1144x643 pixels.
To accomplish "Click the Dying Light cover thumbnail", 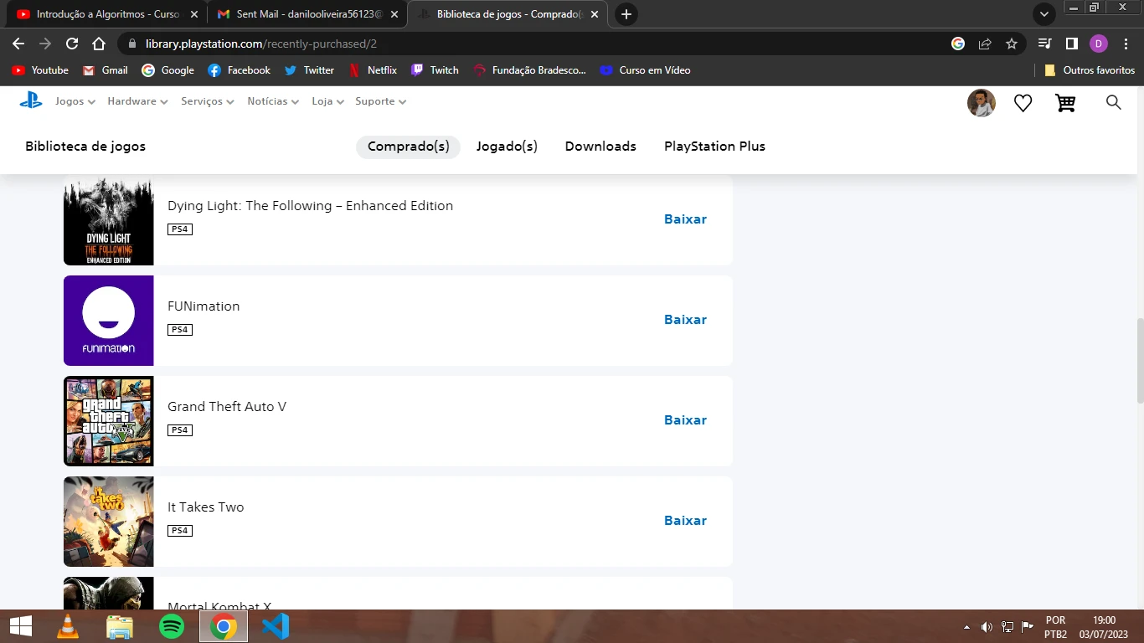I will coord(109,220).
